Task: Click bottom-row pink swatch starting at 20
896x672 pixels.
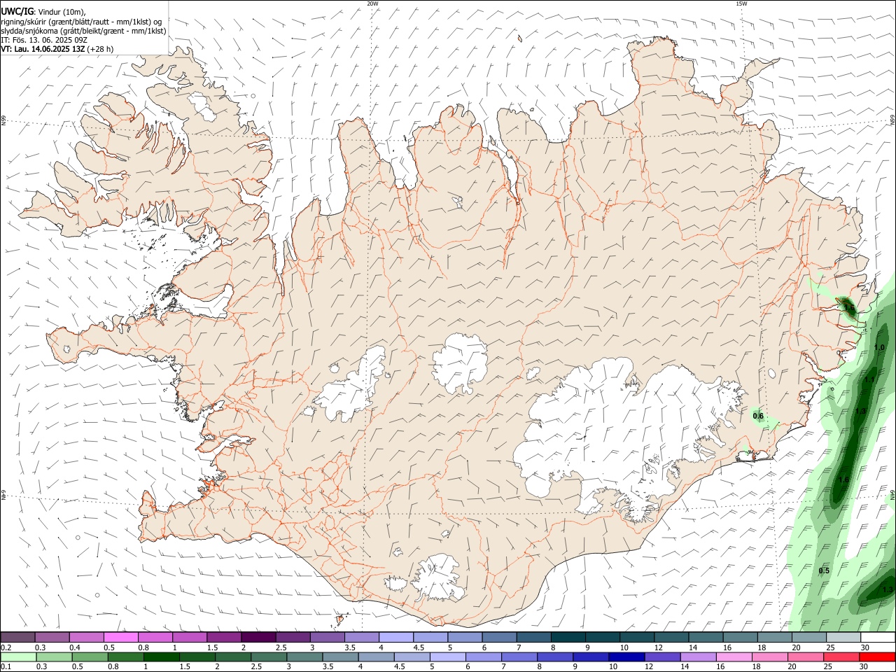Action: [805, 657]
